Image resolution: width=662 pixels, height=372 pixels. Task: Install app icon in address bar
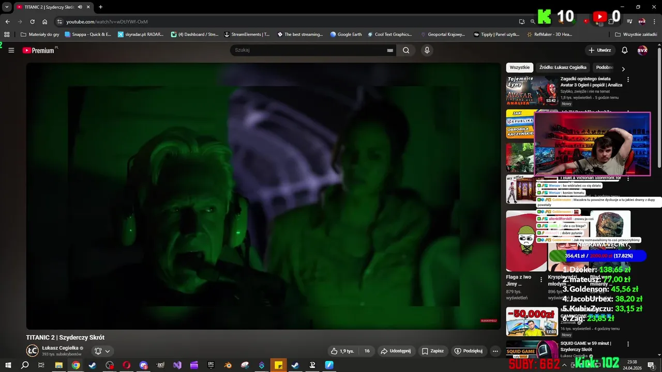click(x=522, y=22)
